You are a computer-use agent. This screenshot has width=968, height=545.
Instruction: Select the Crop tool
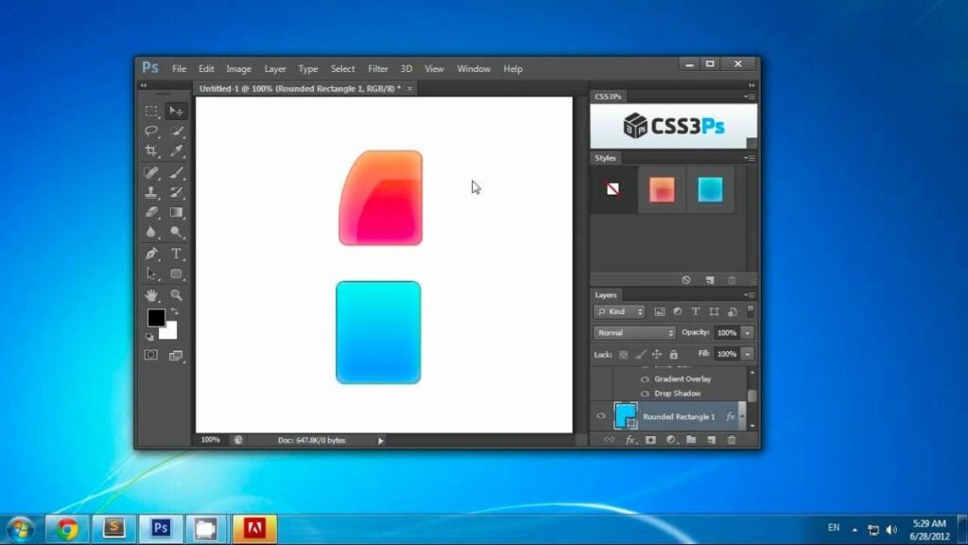point(151,150)
